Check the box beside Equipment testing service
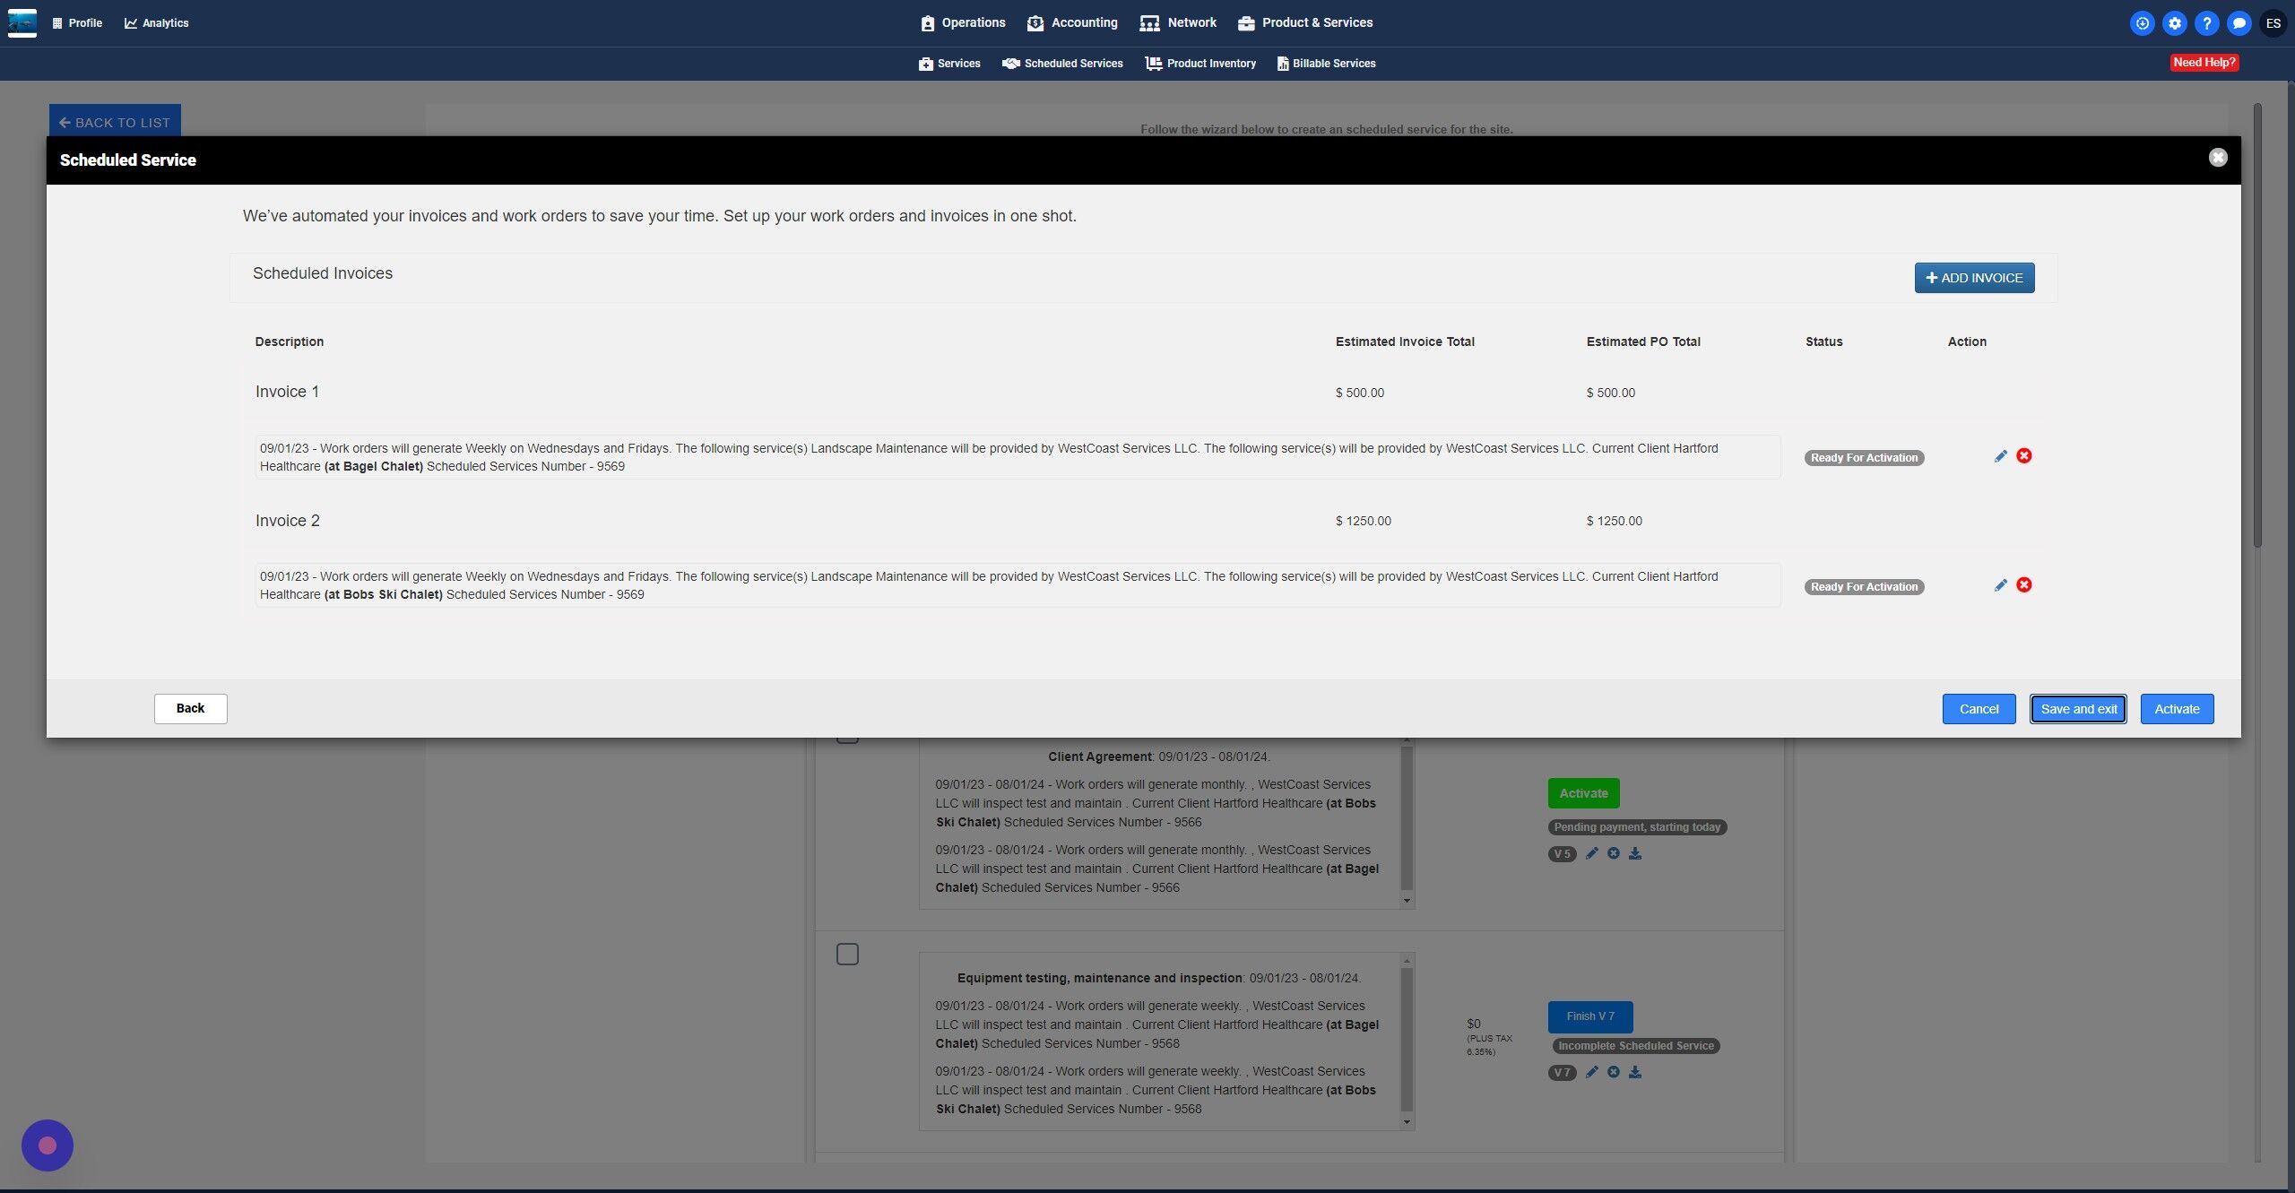Viewport: 2295px width, 1193px height. [847, 954]
